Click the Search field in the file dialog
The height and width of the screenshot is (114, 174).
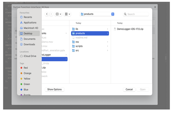[x=136, y=14]
